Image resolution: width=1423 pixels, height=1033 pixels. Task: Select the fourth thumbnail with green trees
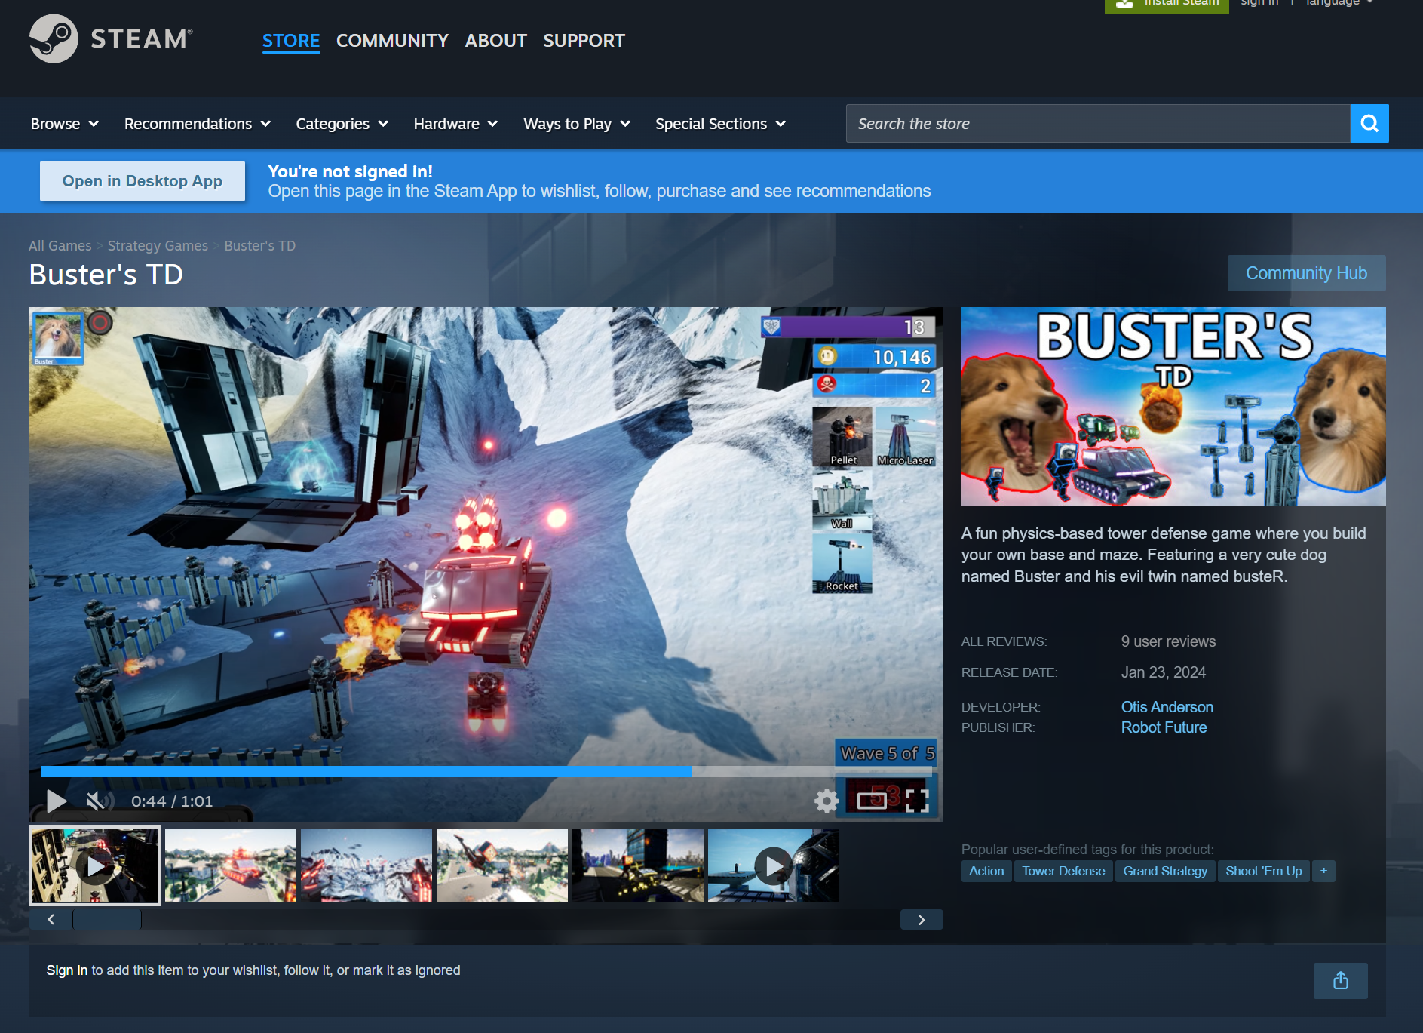tap(502, 865)
